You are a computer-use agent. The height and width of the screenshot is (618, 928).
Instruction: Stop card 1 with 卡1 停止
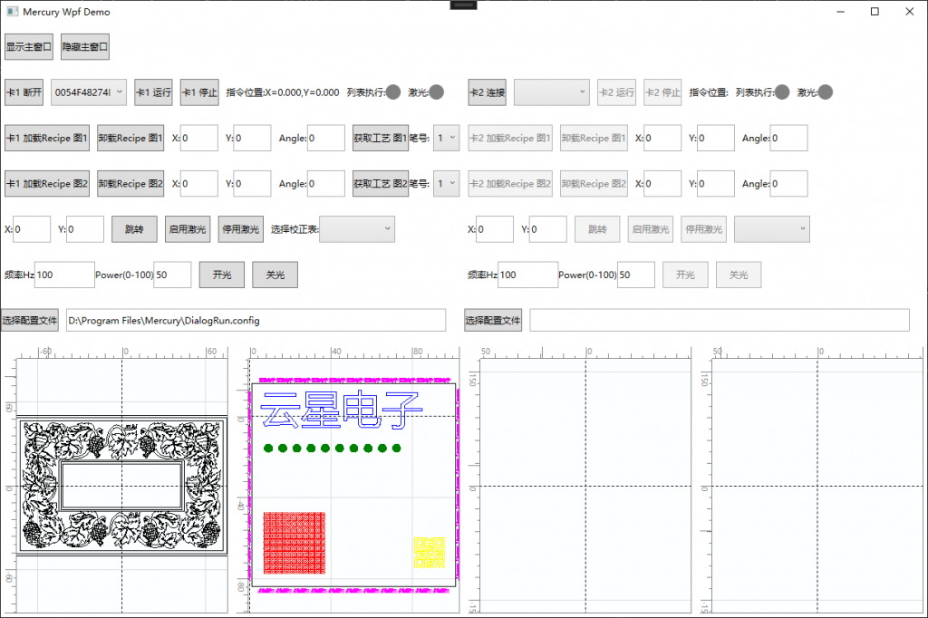(199, 92)
